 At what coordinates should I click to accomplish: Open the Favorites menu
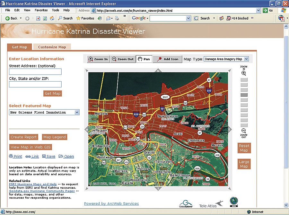click(41, 10)
